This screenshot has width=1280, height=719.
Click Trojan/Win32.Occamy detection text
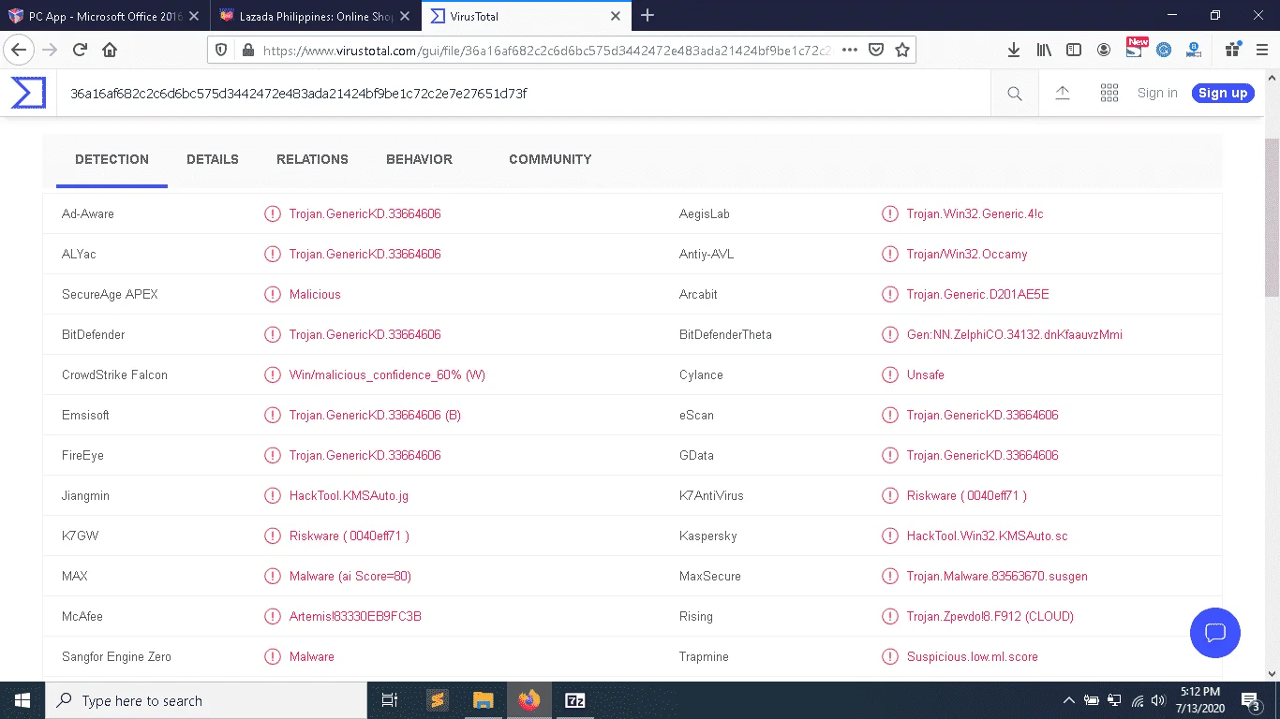tap(967, 254)
